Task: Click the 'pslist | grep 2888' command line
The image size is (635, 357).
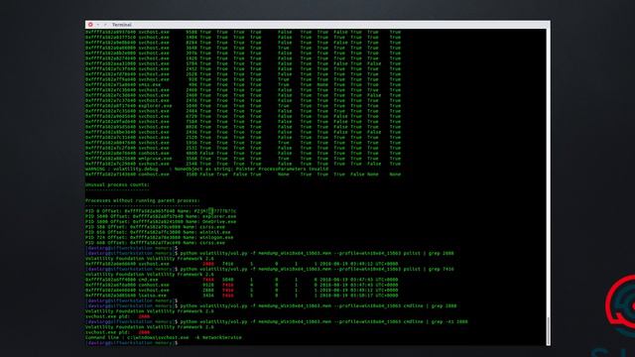Action: coord(270,254)
